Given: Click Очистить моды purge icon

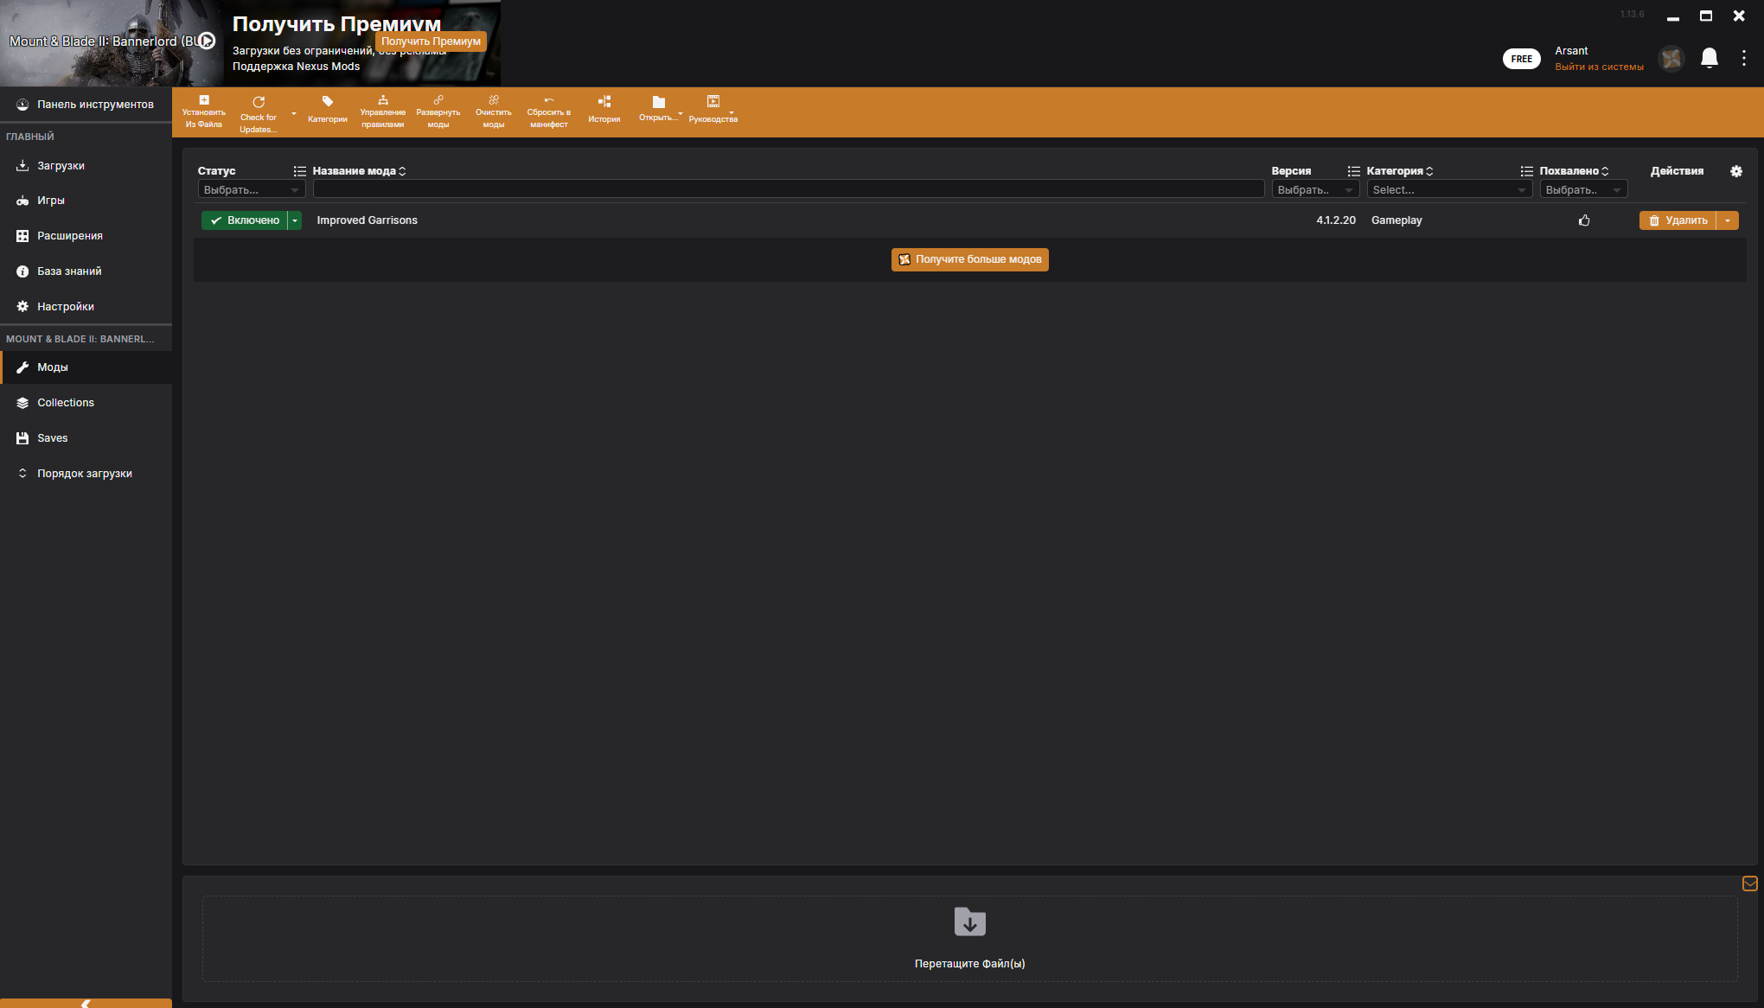Looking at the screenshot, I should [x=494, y=100].
